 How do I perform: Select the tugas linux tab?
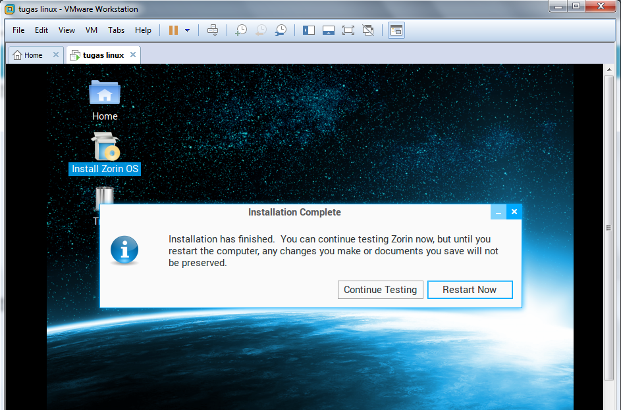[103, 55]
